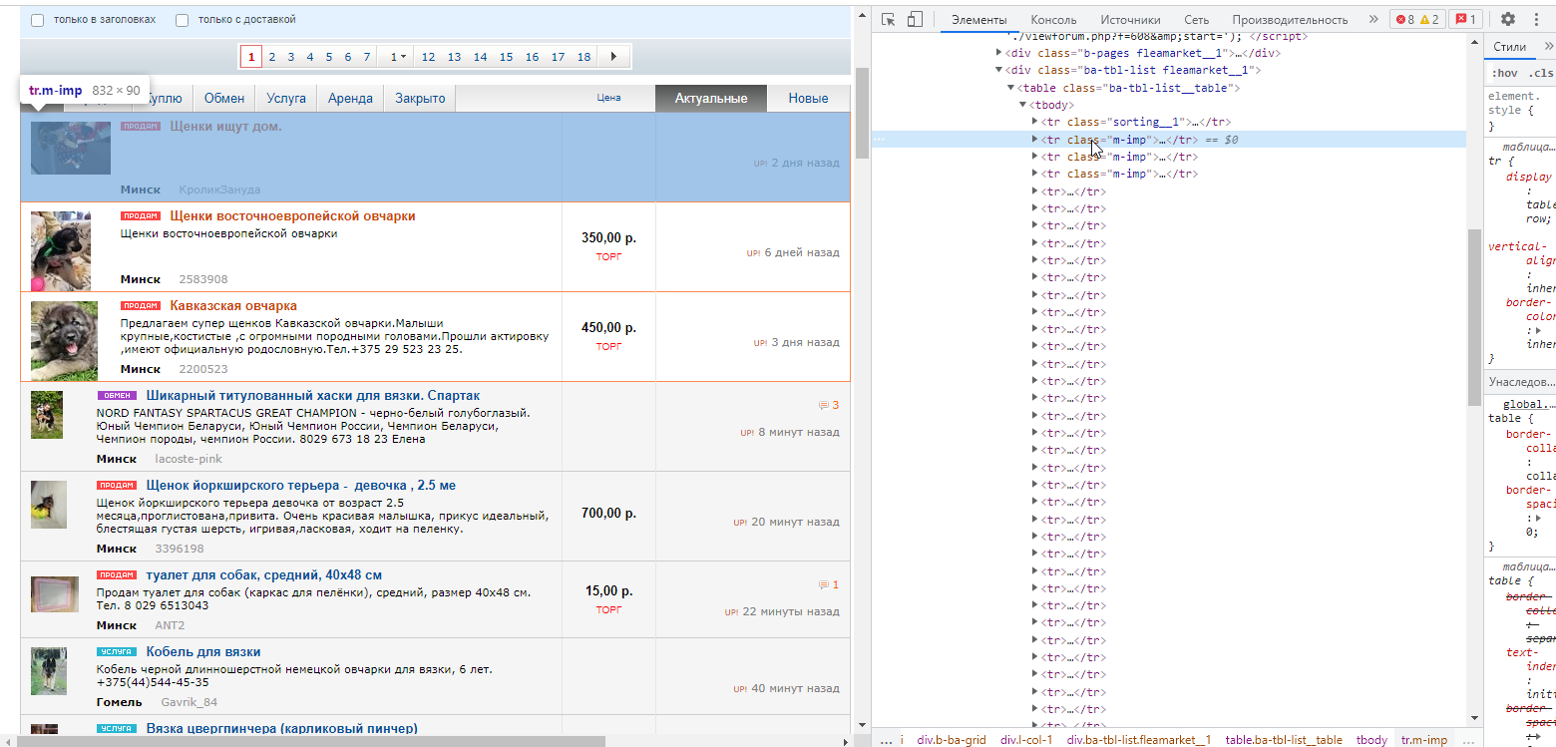Collapse the table class ba-tbl-list__table node

pos(1011,88)
